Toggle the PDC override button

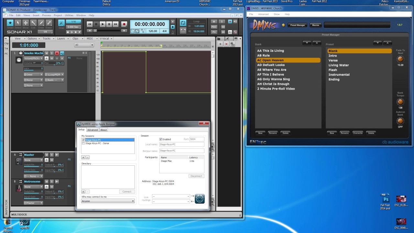(x=214, y=27)
